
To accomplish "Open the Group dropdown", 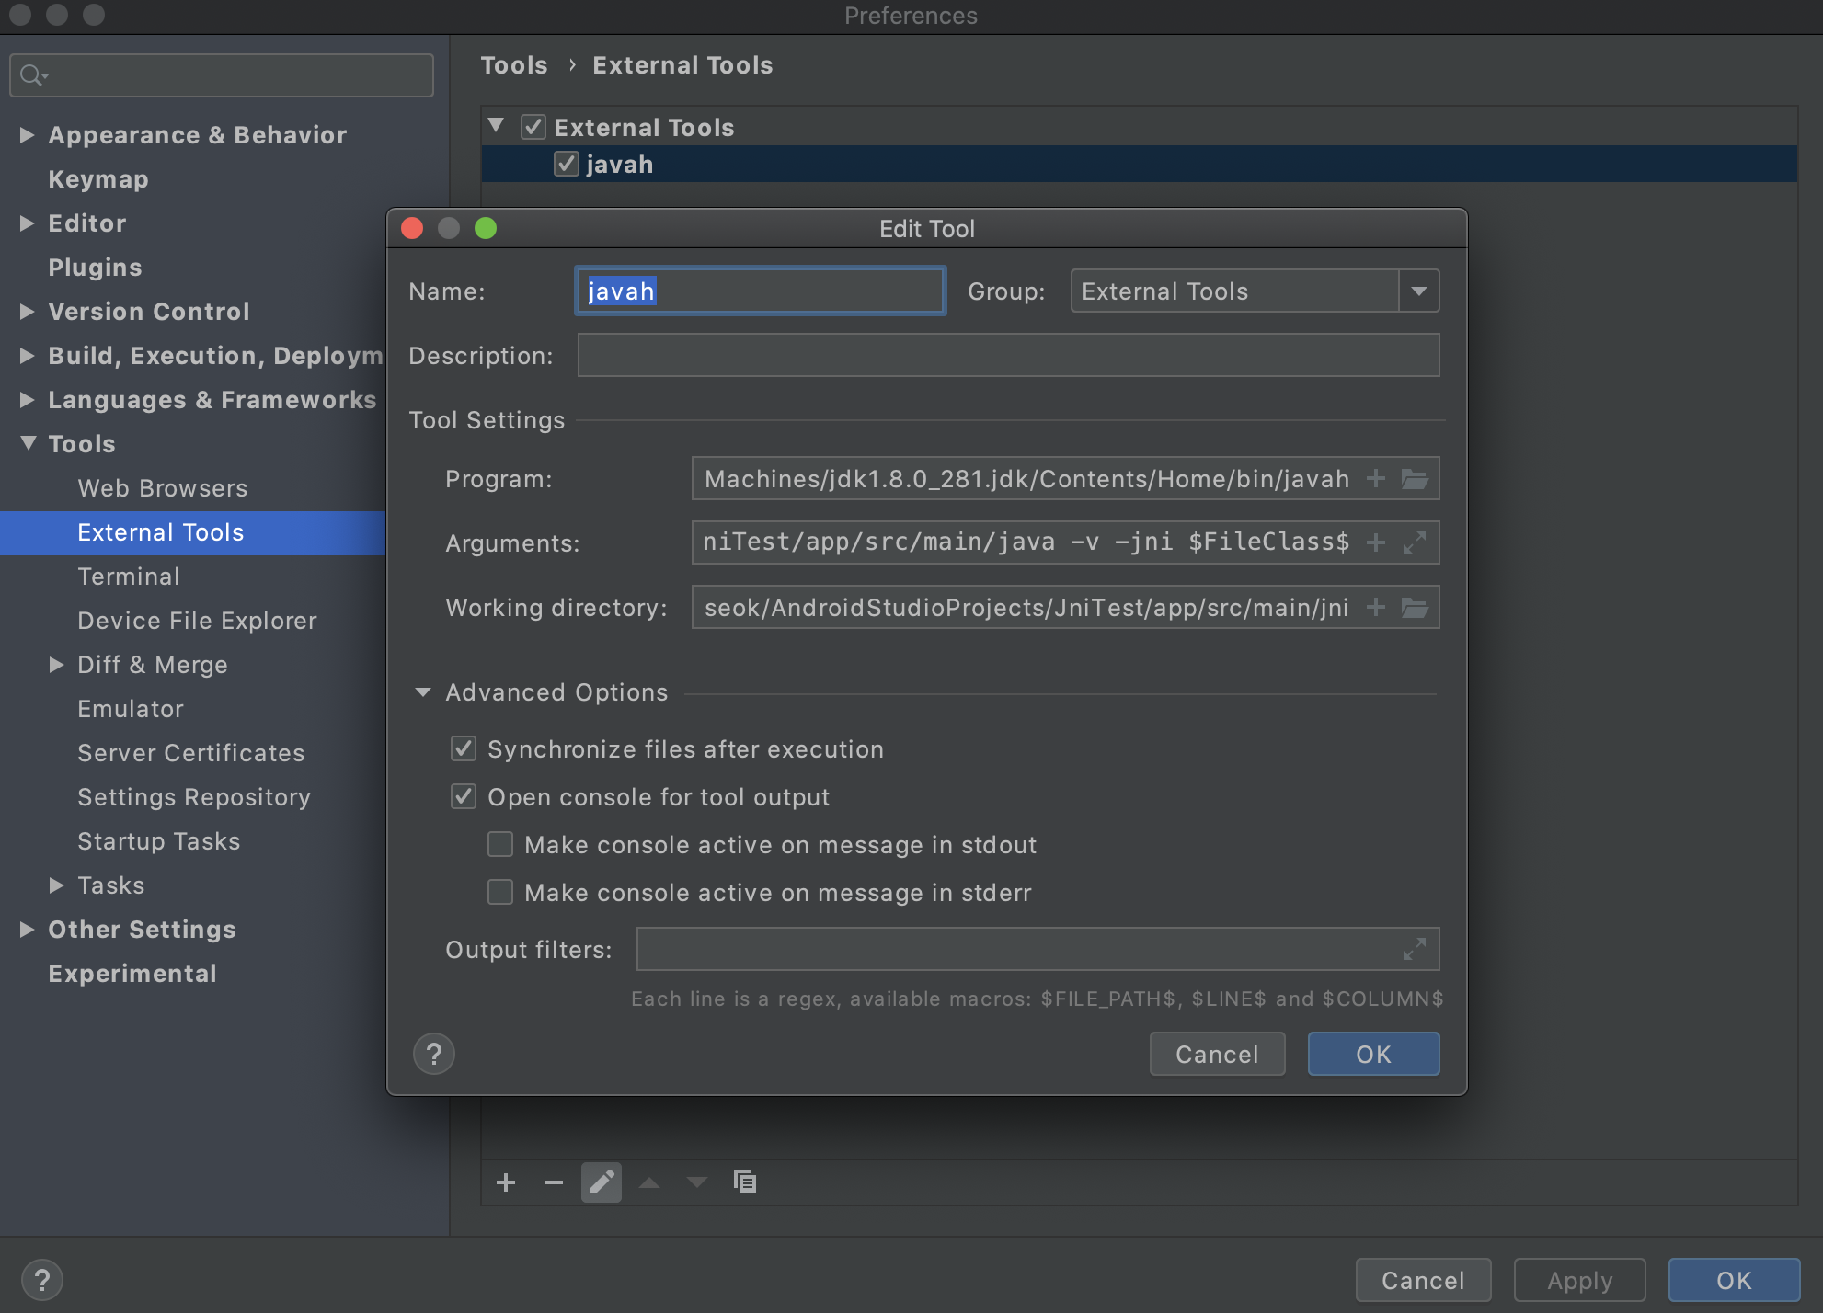I will 1418,291.
